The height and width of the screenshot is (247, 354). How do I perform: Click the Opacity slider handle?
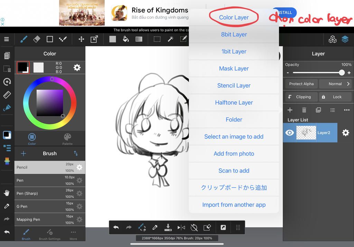[x=342, y=73]
